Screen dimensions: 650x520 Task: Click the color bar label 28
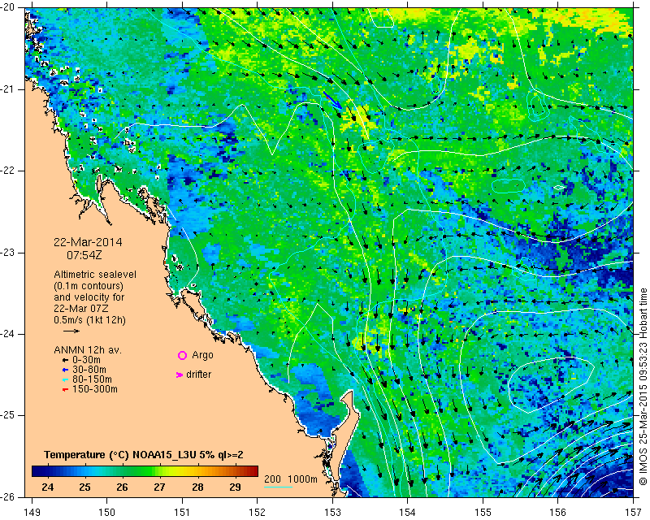coord(197,487)
